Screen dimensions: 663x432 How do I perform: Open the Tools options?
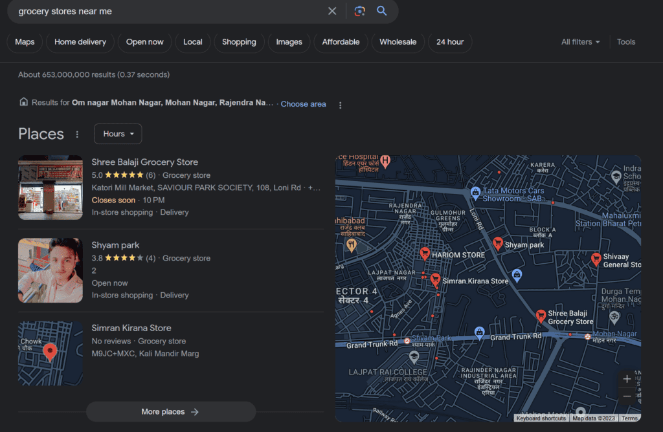pos(625,41)
